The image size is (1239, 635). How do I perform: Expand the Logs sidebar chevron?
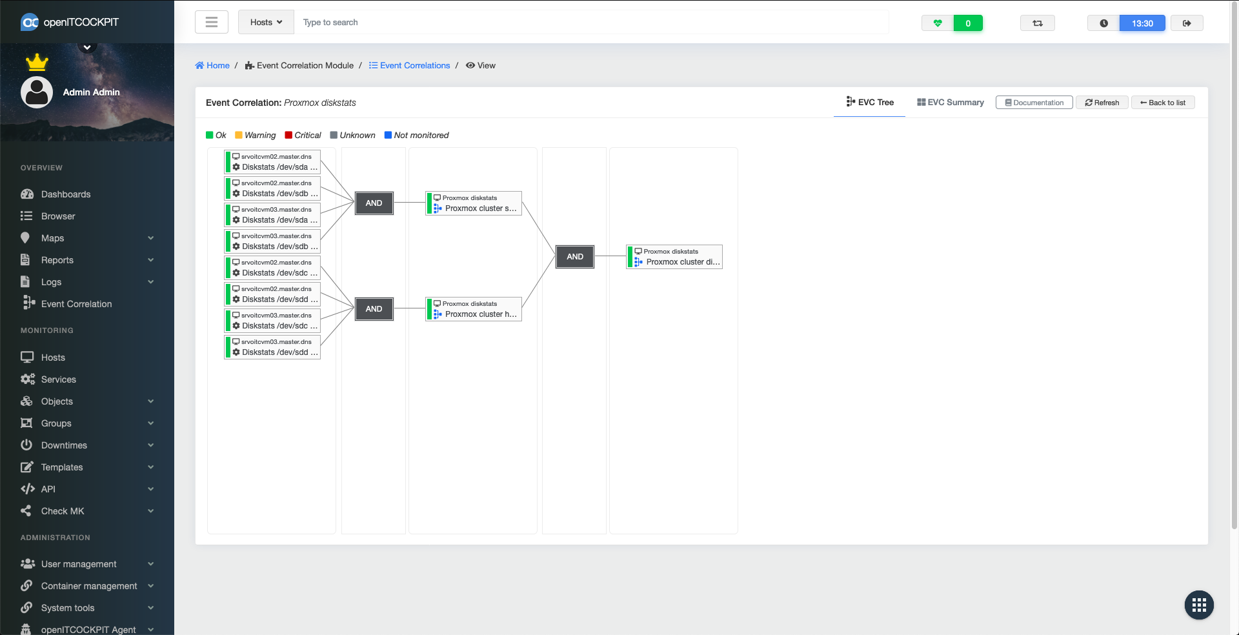pos(150,282)
